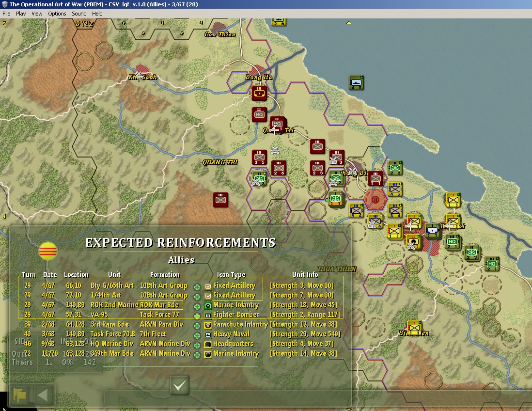
Task: Select red armor unit at Dong Ha
Action: pyautogui.click(x=259, y=93)
